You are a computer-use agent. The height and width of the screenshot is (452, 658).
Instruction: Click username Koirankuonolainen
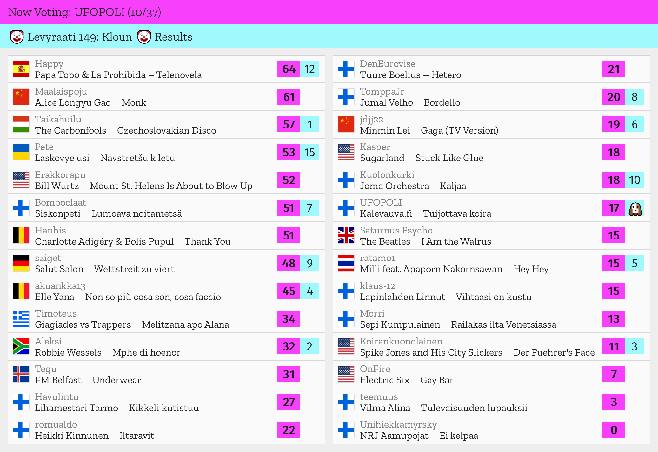[401, 341]
